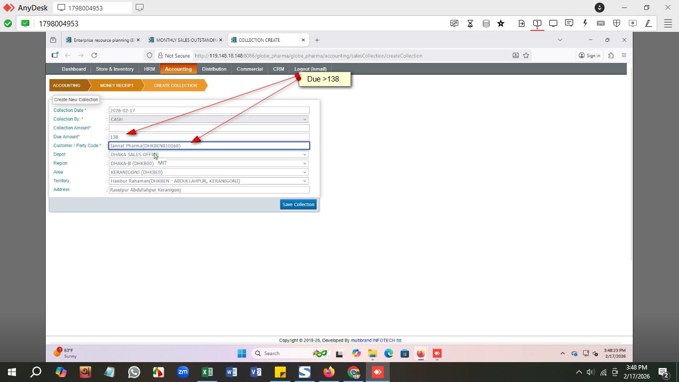The height and width of the screenshot is (382, 679).
Task: Click the Customer / Party Code field
Action: (x=209, y=146)
